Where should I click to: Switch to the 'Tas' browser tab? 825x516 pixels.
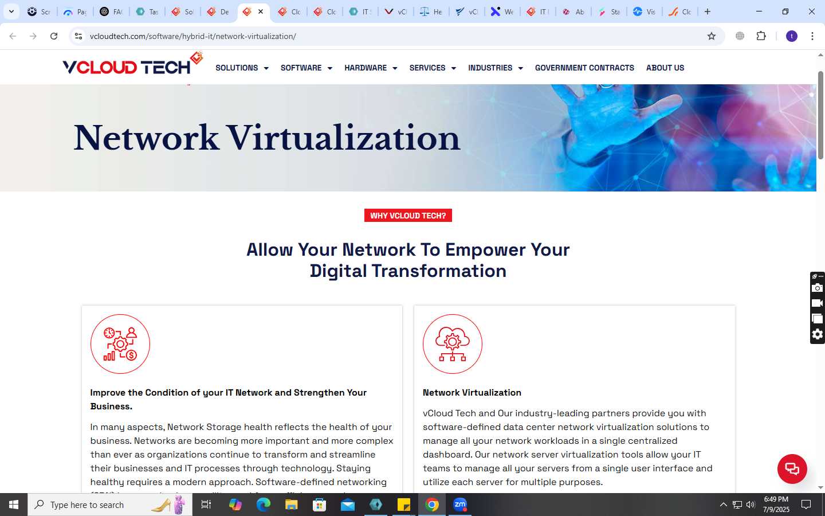click(147, 11)
